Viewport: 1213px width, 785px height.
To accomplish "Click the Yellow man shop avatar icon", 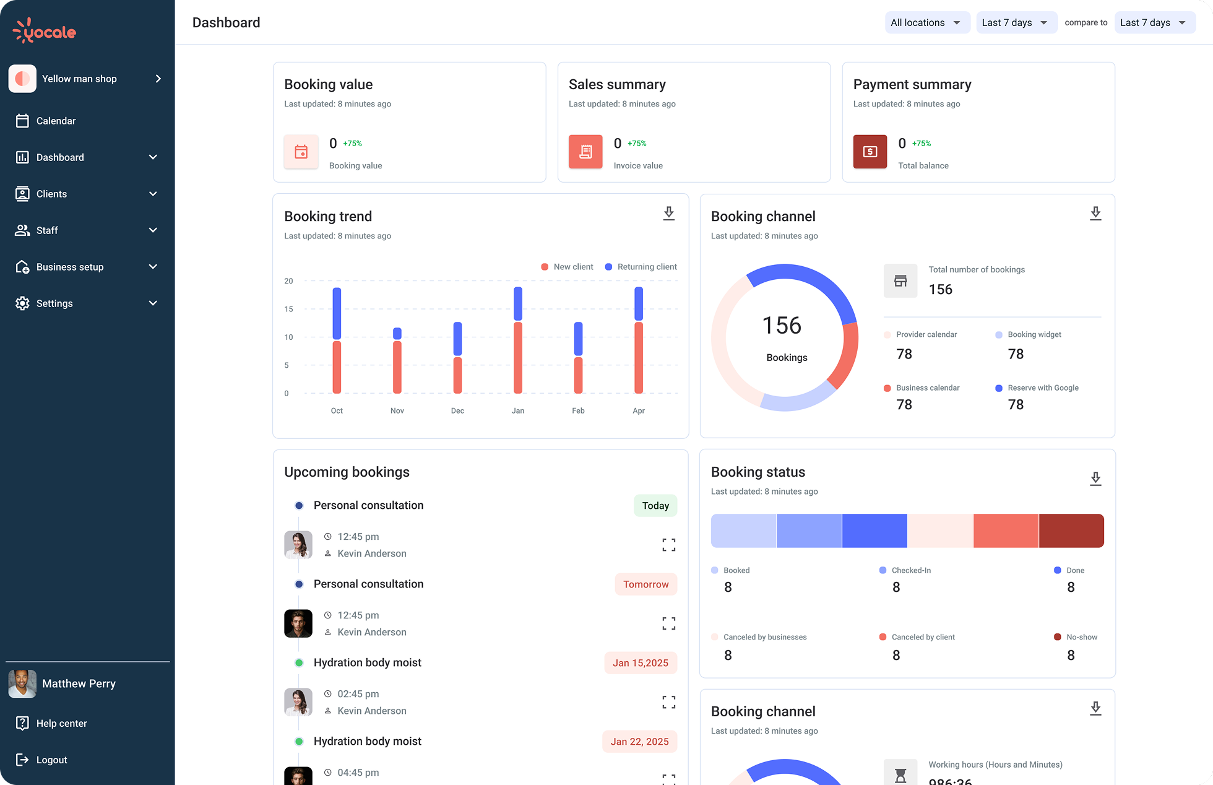I will coord(22,79).
